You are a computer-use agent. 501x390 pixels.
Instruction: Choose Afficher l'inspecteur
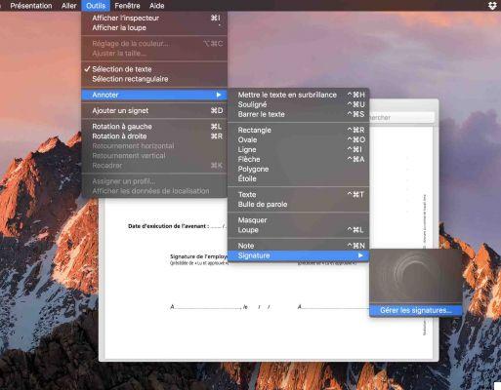pos(154,19)
